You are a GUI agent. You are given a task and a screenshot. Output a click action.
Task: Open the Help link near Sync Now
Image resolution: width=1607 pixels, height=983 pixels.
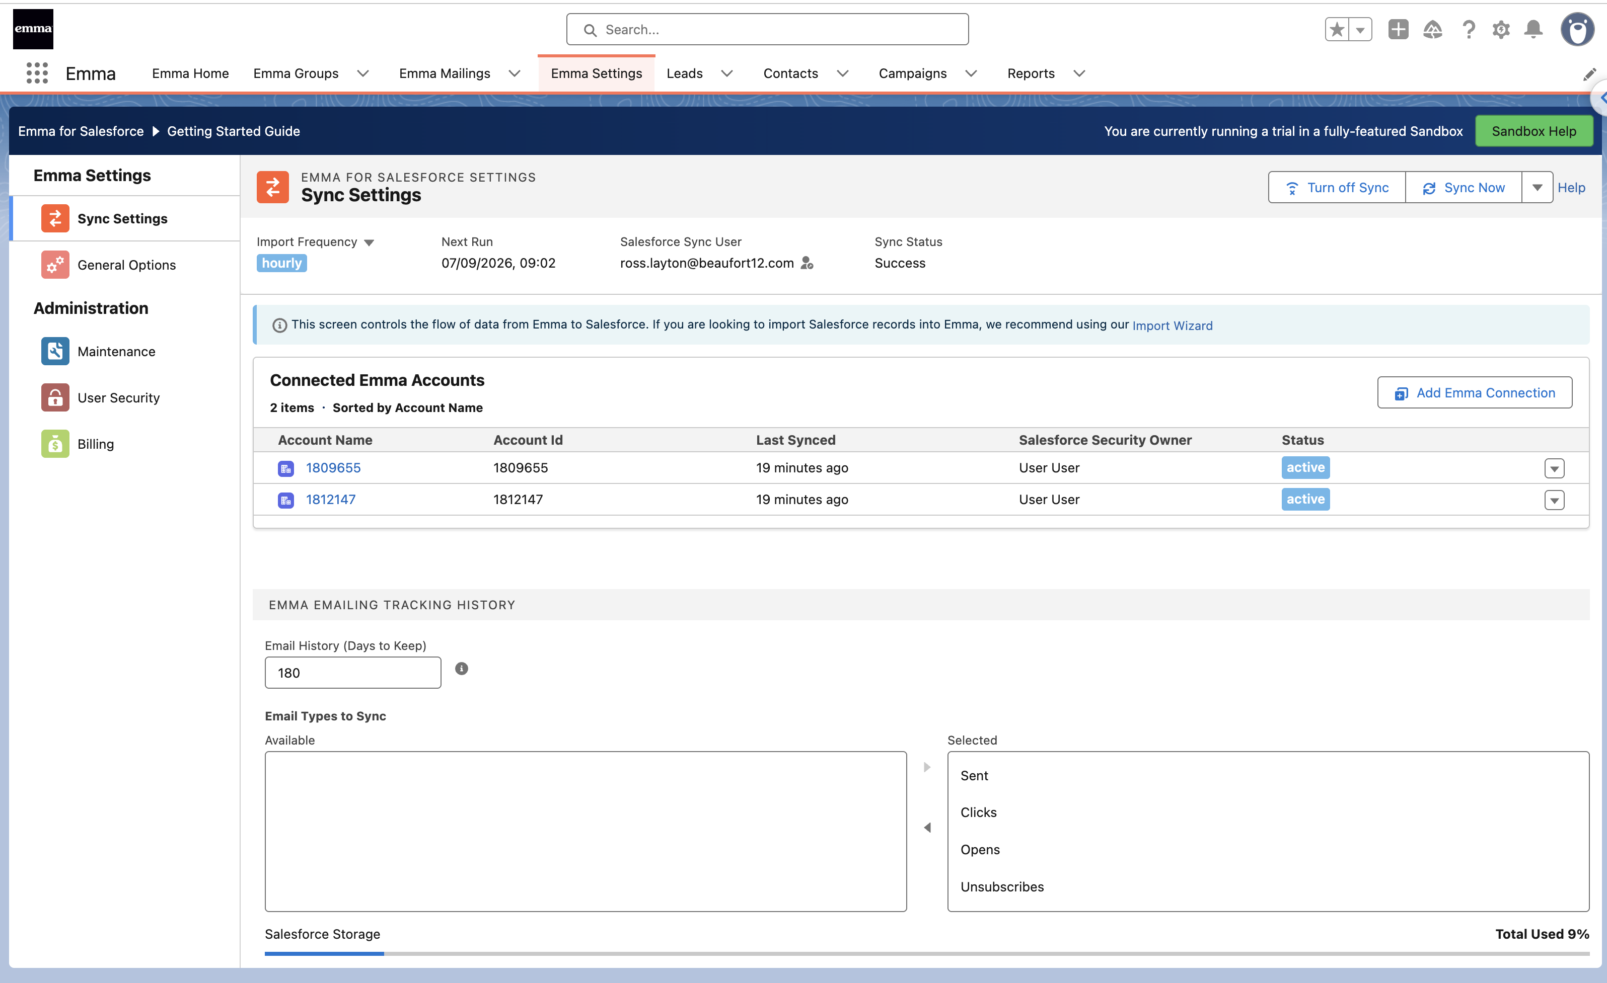click(1571, 187)
